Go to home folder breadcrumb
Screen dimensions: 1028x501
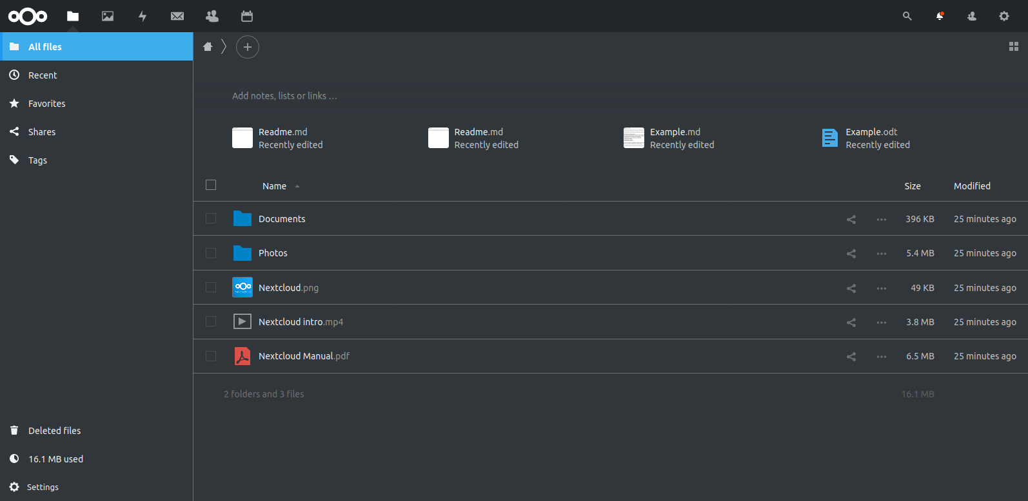tap(208, 46)
